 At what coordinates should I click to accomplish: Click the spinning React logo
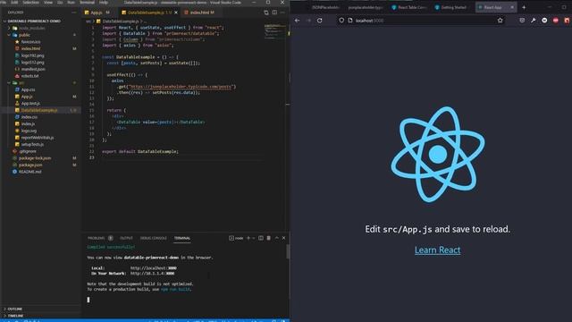click(438, 155)
